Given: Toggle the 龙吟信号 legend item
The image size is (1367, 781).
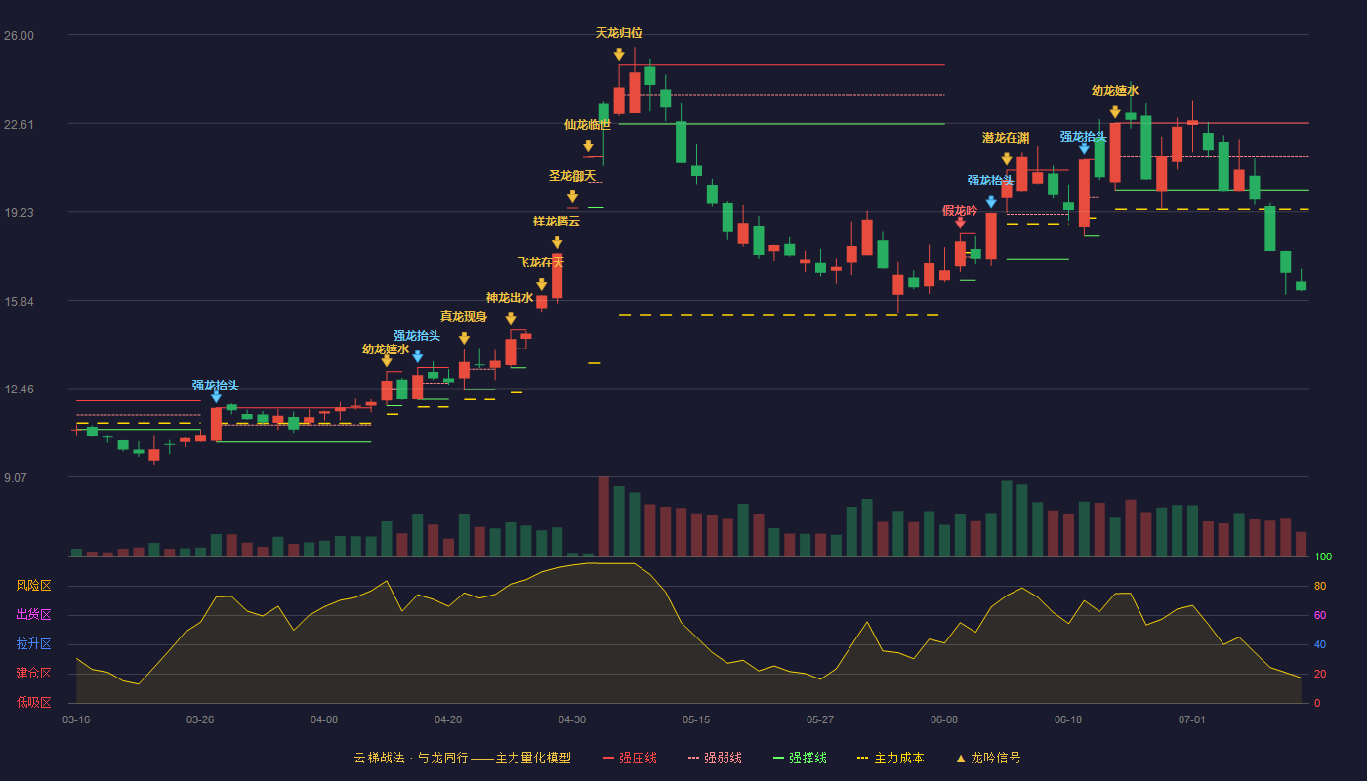Looking at the screenshot, I should tap(987, 758).
